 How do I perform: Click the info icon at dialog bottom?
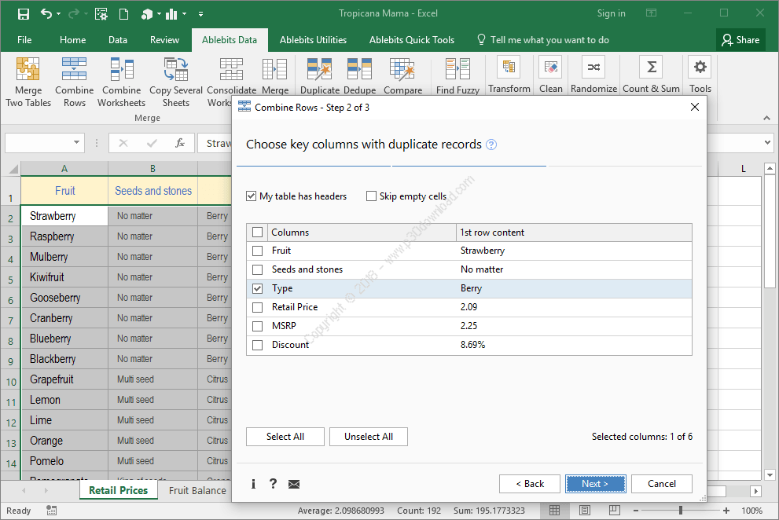pyautogui.click(x=253, y=484)
